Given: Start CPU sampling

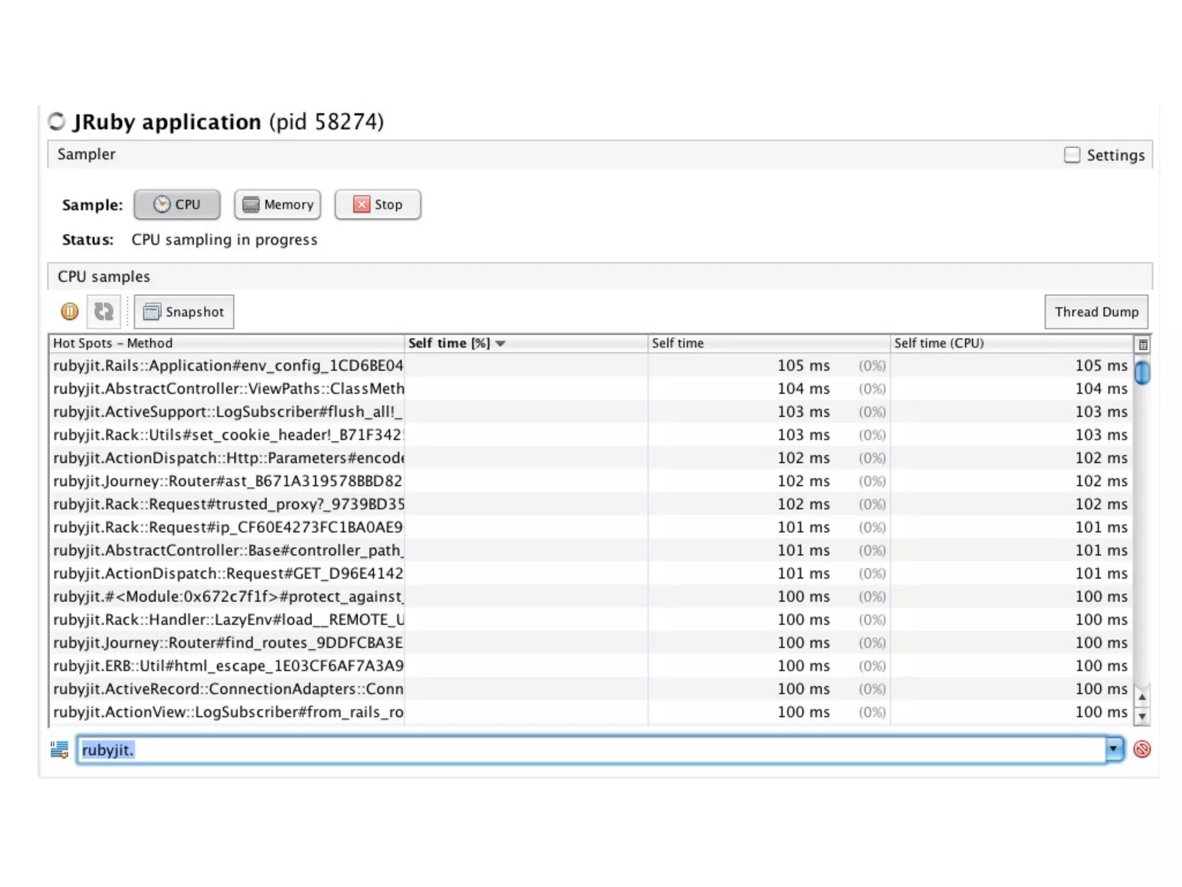Looking at the screenshot, I should 177,204.
